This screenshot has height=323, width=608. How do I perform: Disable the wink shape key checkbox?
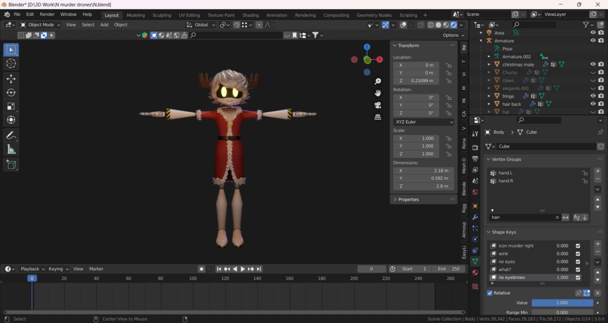[x=578, y=254]
